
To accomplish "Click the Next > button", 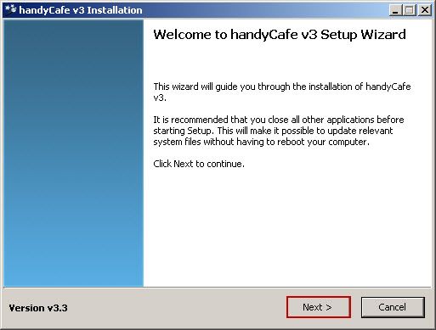I will pos(319,307).
